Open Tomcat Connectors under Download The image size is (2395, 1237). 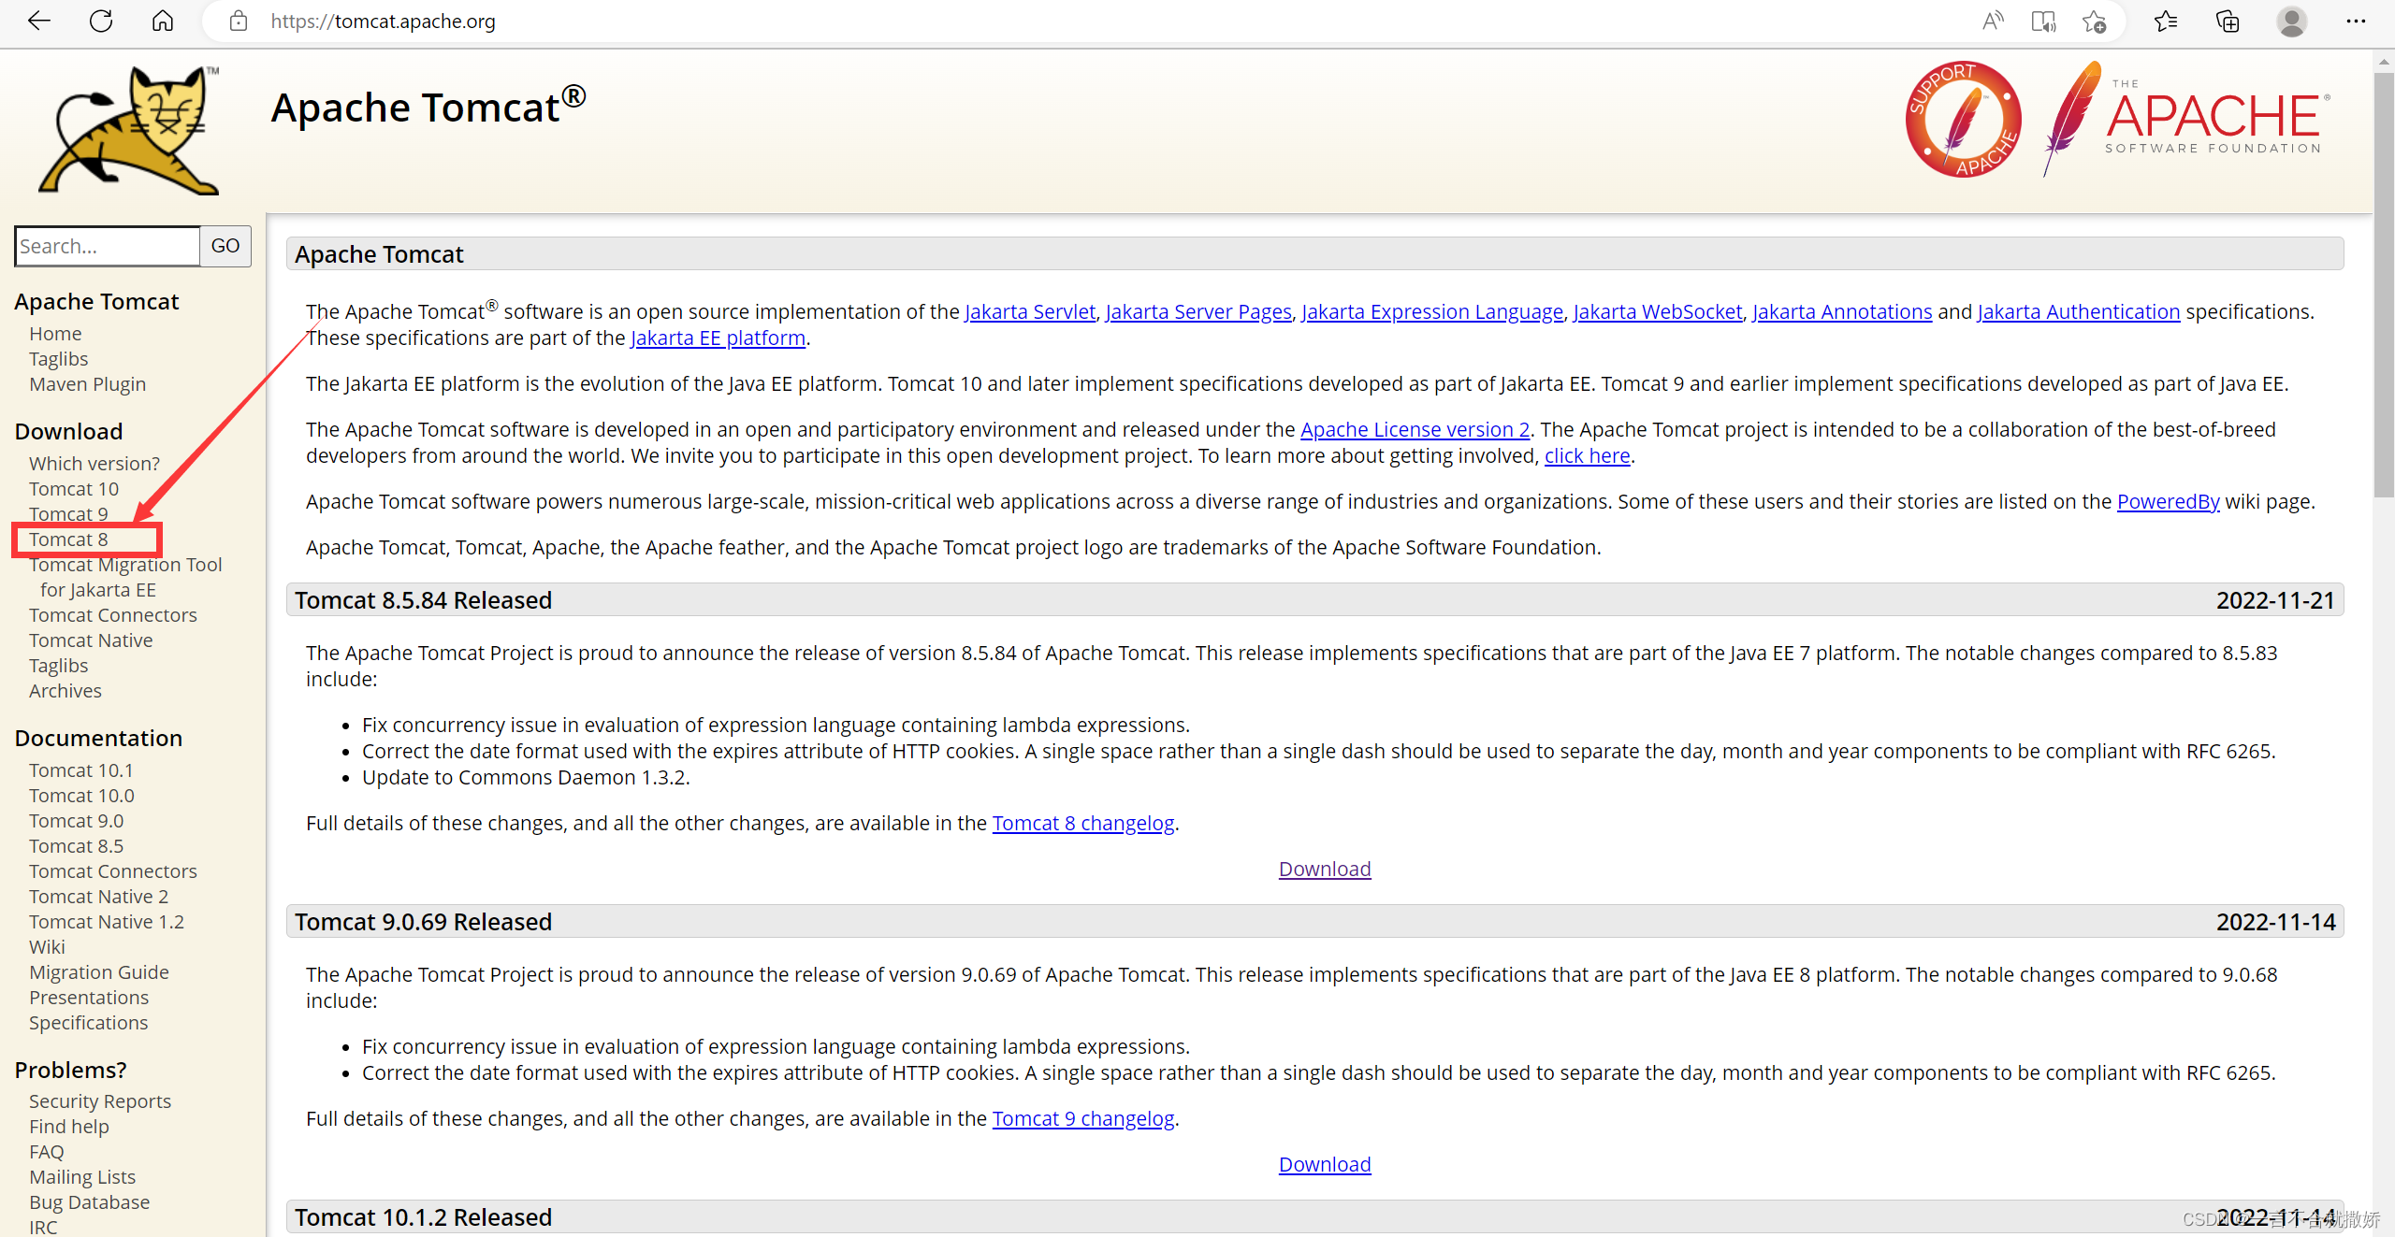click(x=113, y=615)
